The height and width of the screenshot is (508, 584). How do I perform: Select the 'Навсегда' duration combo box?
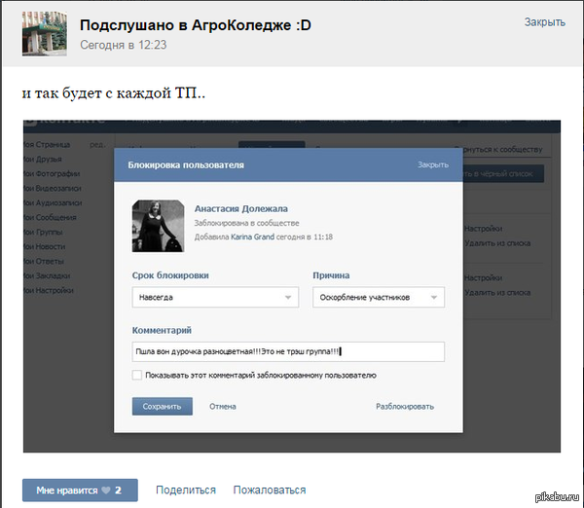pyautogui.click(x=215, y=297)
